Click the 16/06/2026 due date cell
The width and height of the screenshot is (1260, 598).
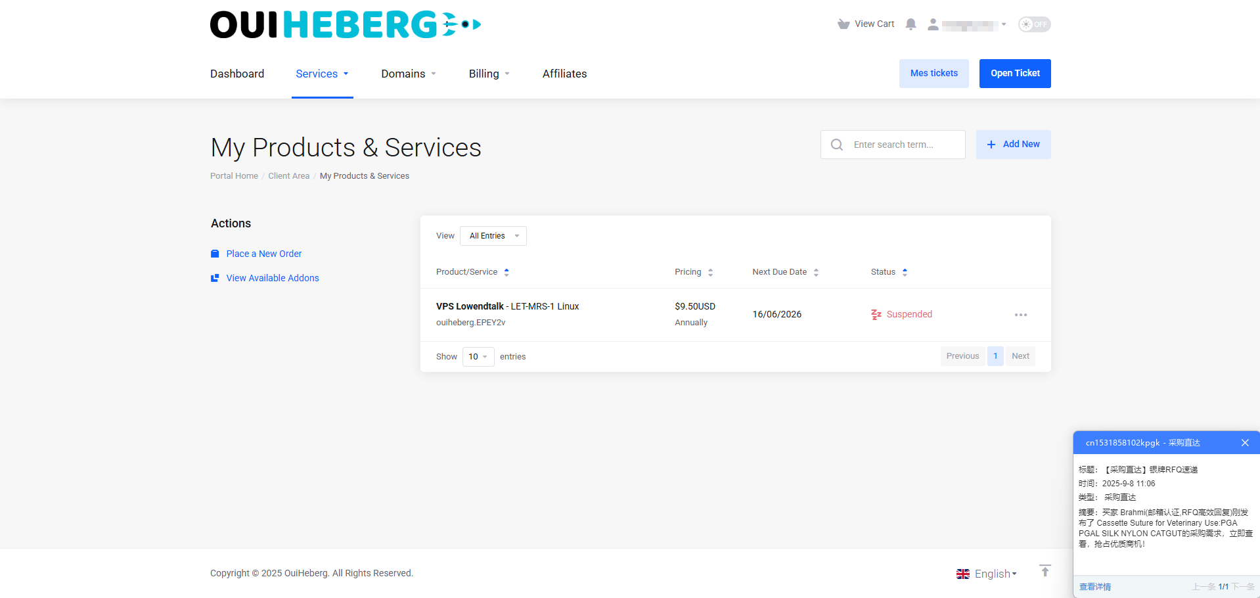(777, 315)
